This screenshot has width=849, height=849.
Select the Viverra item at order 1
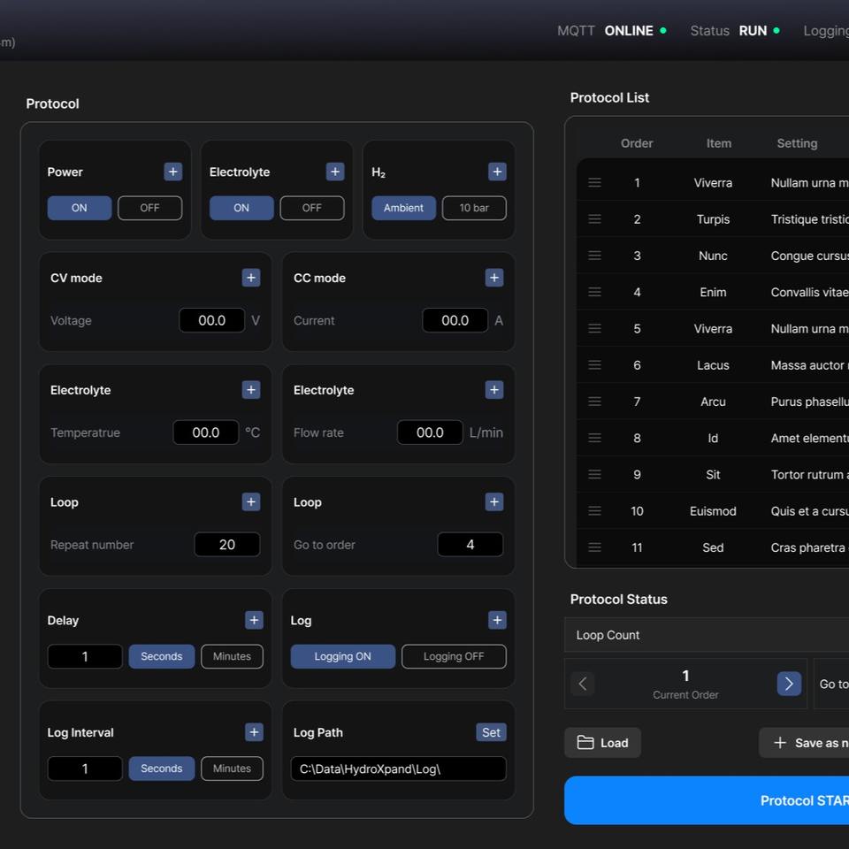(x=713, y=183)
